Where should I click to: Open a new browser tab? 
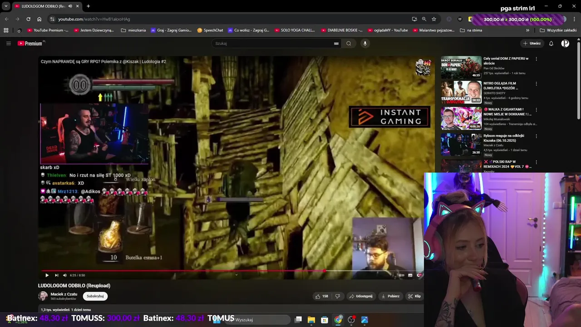(x=88, y=6)
